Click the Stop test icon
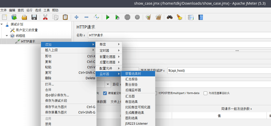Image resolution: width=271 pixels, height=126 pixels. tap(127, 17)
